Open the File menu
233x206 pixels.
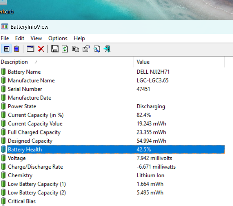[x=5, y=38]
